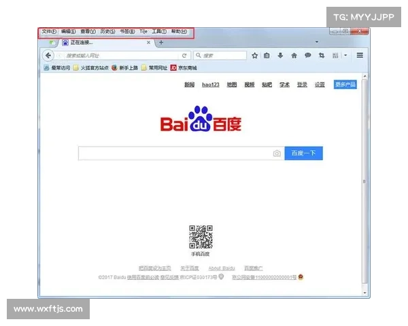The height and width of the screenshot is (326, 408).
Task: Click the camera image search icon
Action: [277, 153]
